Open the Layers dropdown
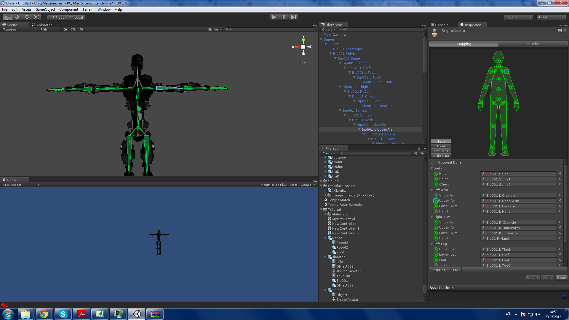The height and width of the screenshot is (320, 569). pos(518,17)
